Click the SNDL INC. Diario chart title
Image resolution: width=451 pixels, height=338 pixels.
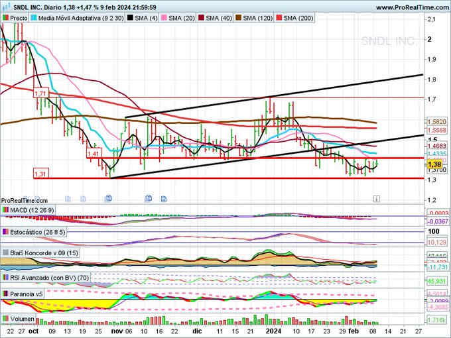[37, 7]
